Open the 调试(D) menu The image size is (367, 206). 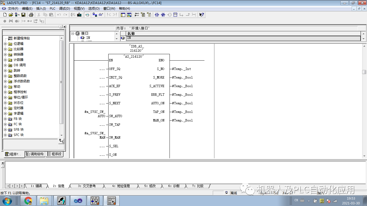coord(64,9)
